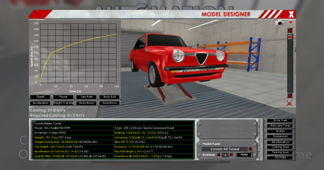324x170 pixels.
Task: Click the 'Cornering: 0.82g @ 72.1 km/h' row
Action: (x=154, y=138)
